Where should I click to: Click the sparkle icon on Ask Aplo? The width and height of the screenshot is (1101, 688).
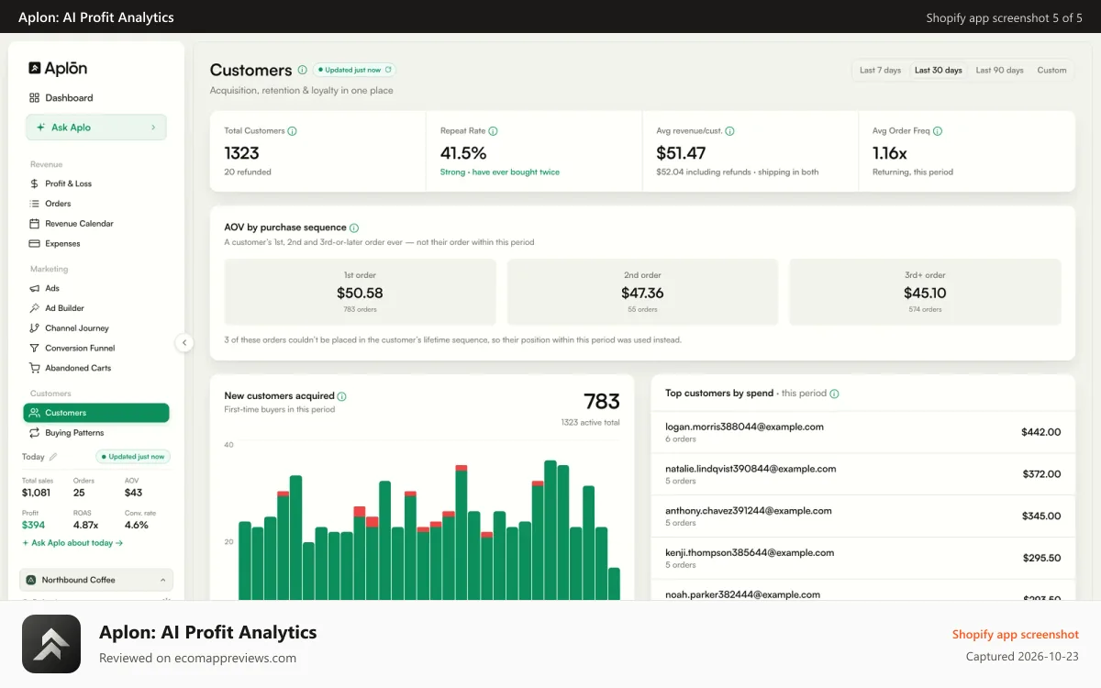coord(40,128)
